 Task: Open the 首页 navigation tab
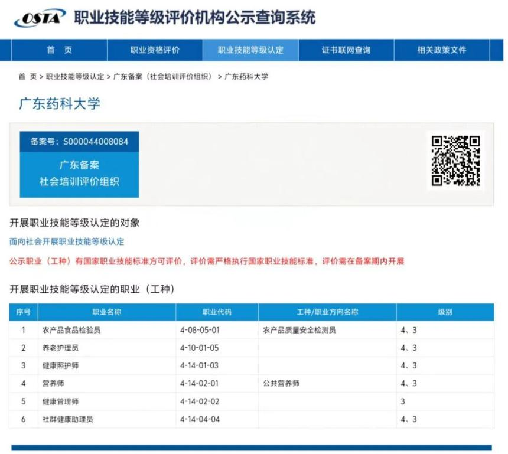59,50
